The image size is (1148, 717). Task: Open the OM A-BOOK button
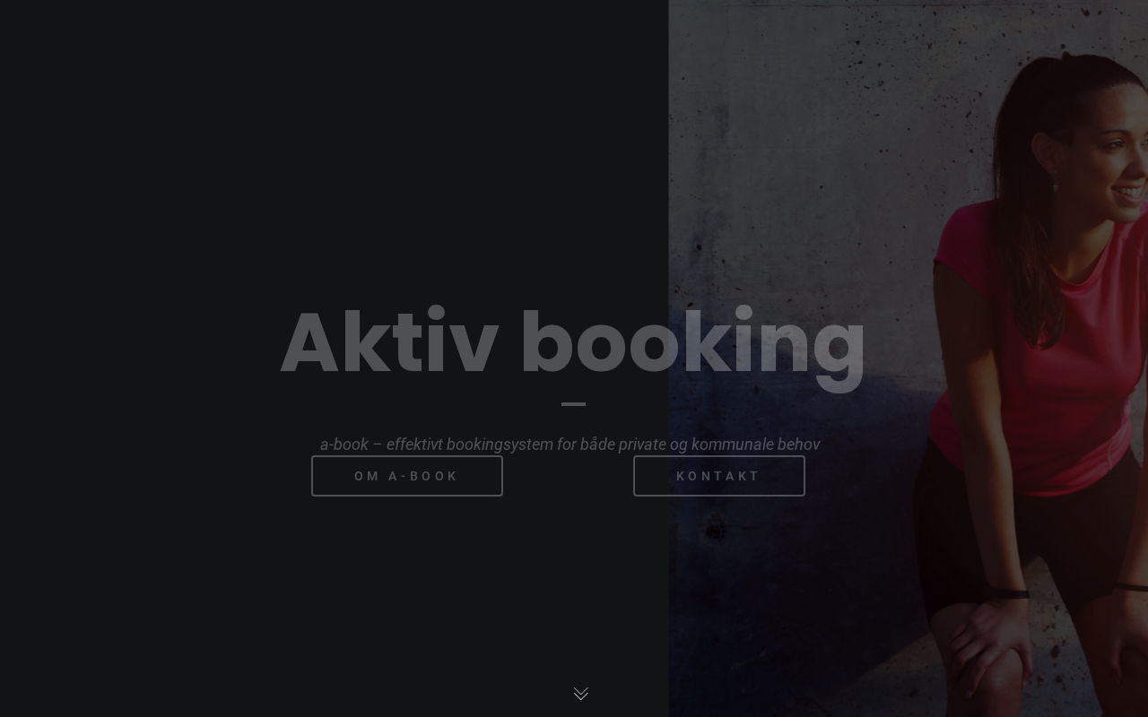407,476
